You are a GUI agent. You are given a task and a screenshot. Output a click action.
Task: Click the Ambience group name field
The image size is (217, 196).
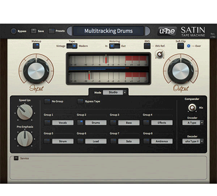point(162,141)
